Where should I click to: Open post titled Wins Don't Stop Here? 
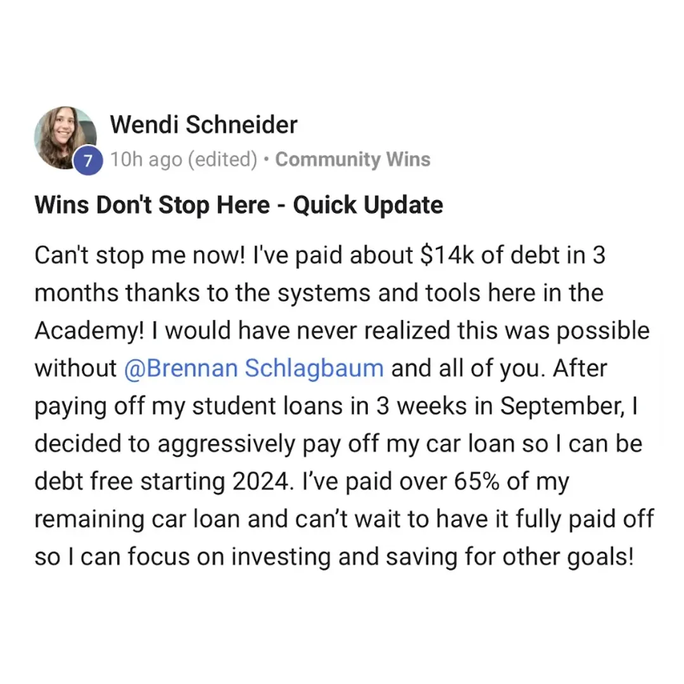click(239, 205)
